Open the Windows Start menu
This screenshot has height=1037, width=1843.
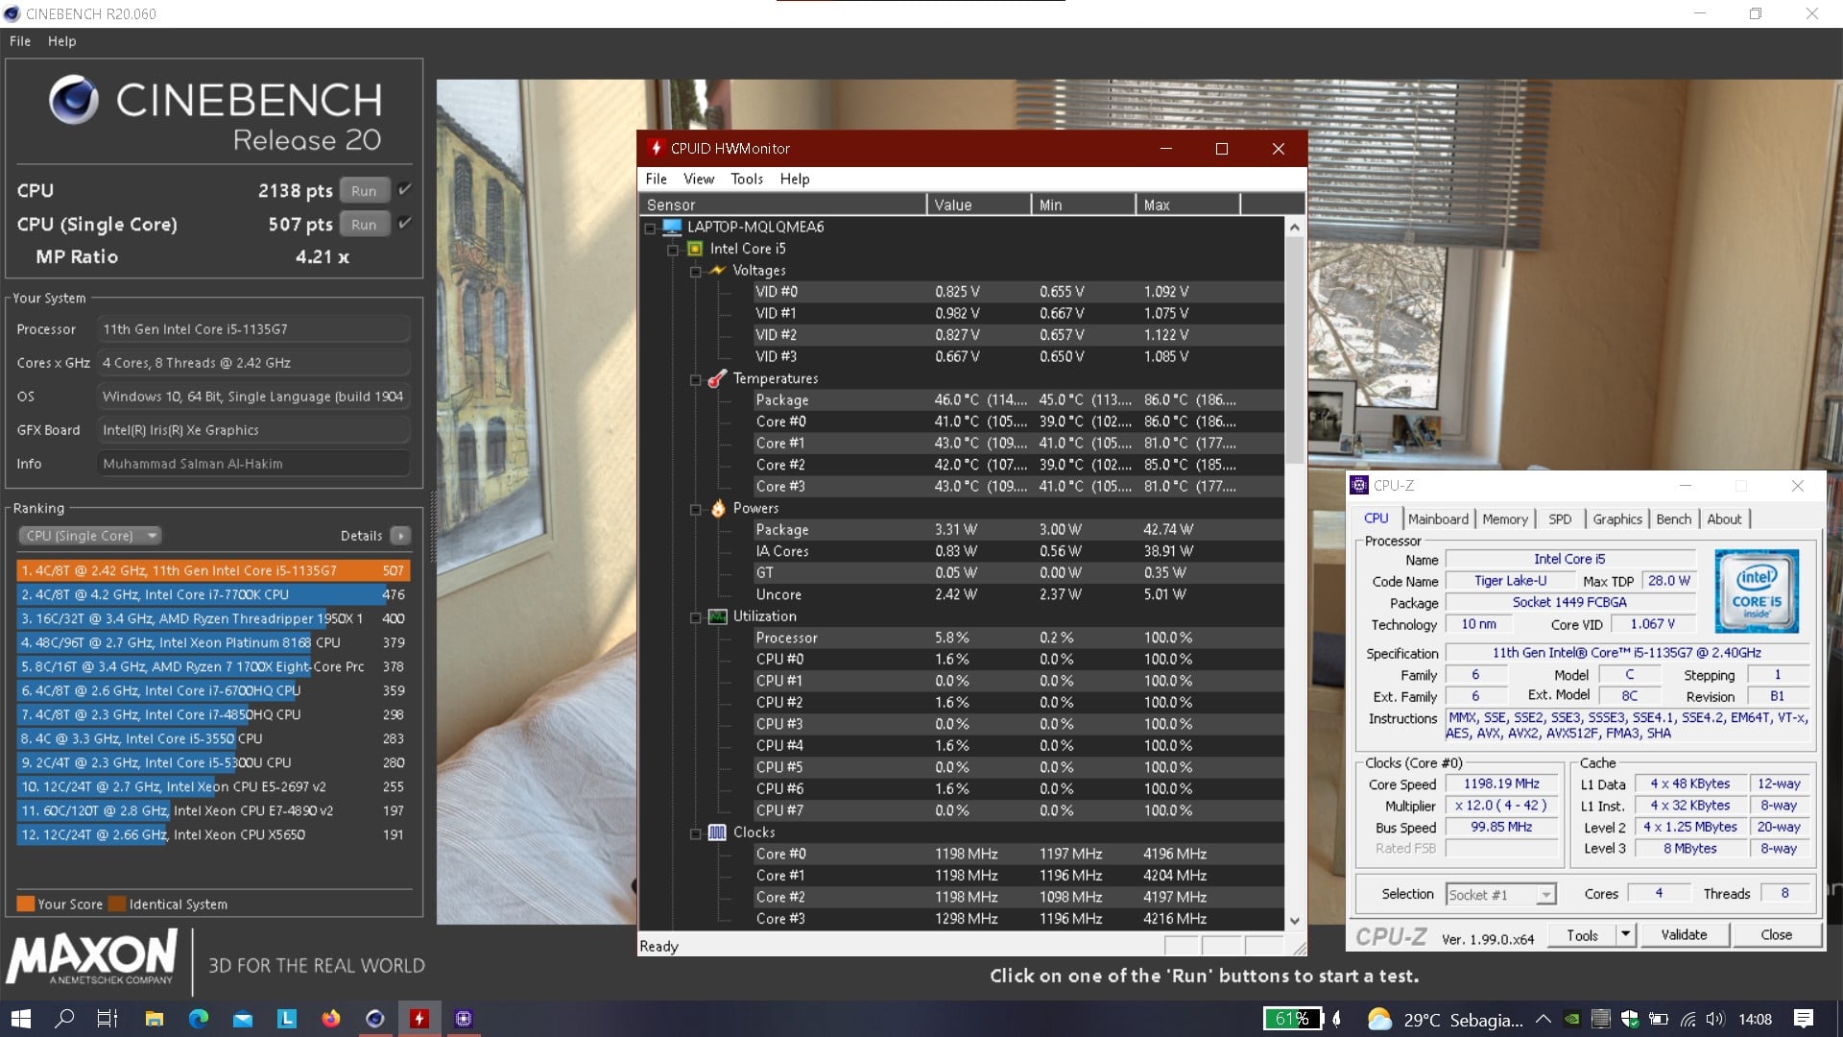tap(21, 1019)
